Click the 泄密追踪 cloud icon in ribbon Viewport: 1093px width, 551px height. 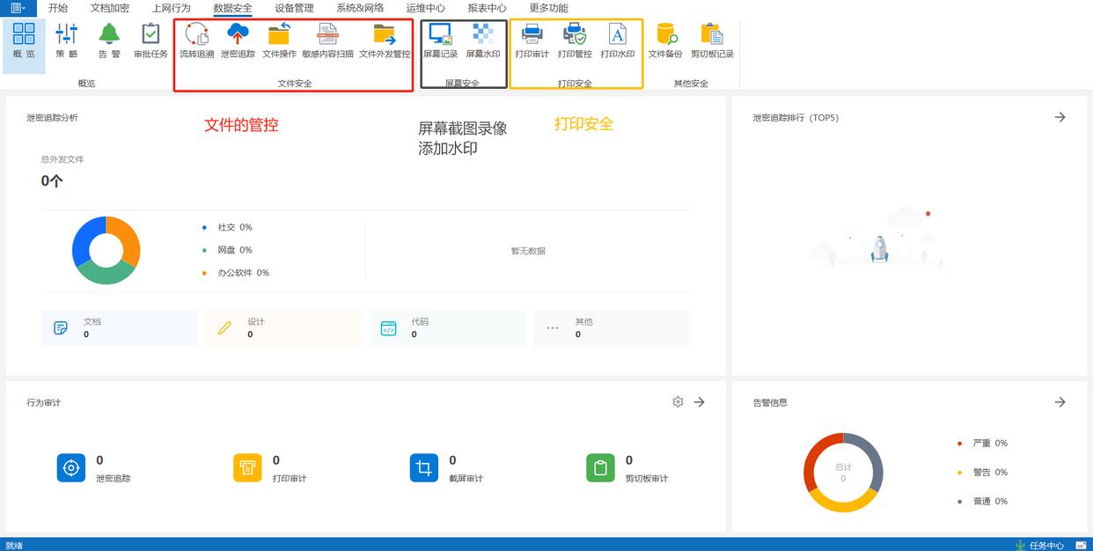[238, 40]
